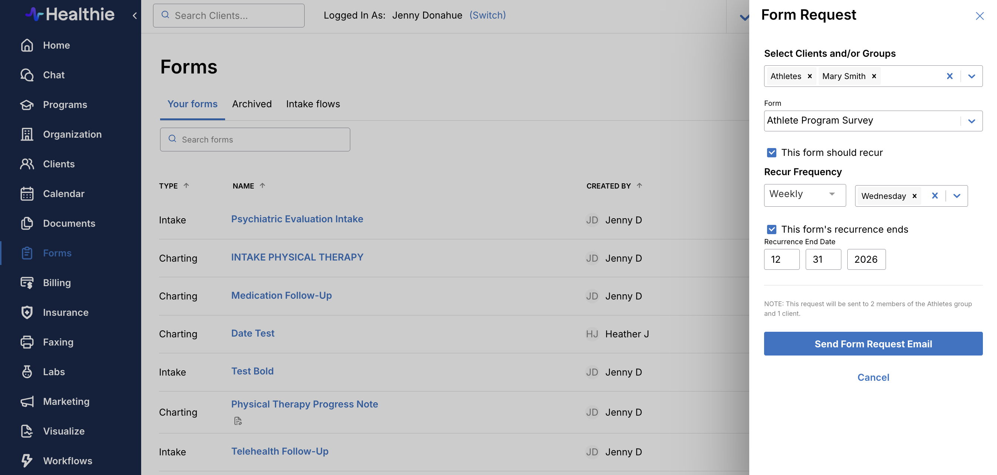Expand the clients and groups dropdown chevron
The height and width of the screenshot is (475, 997).
(971, 76)
